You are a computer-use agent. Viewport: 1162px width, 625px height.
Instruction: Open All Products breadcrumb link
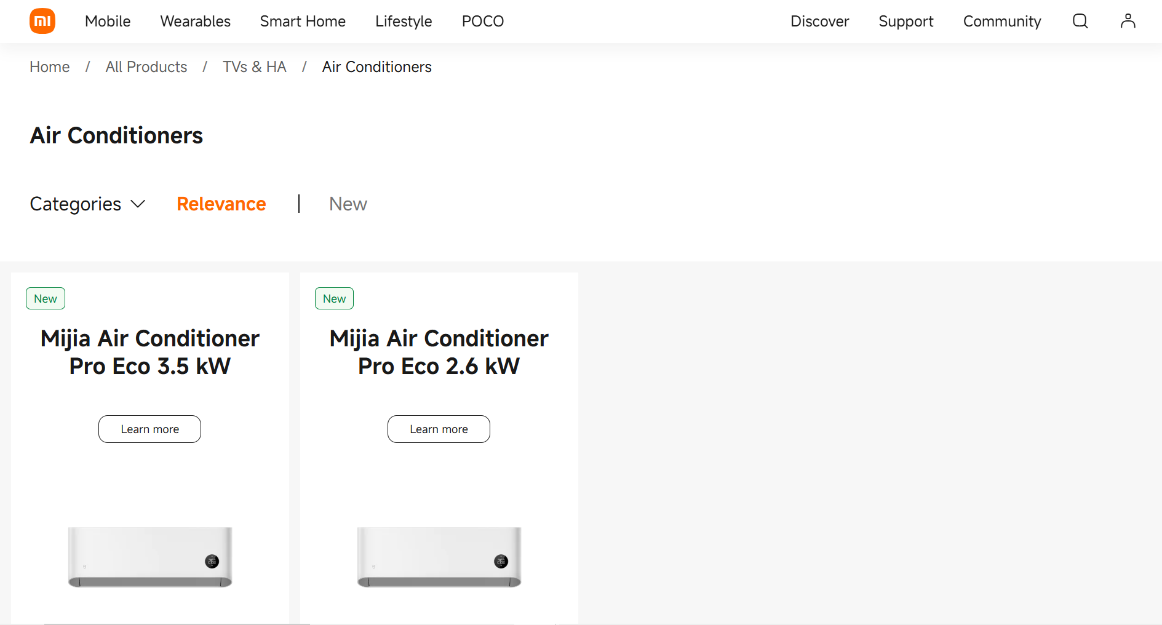146,67
